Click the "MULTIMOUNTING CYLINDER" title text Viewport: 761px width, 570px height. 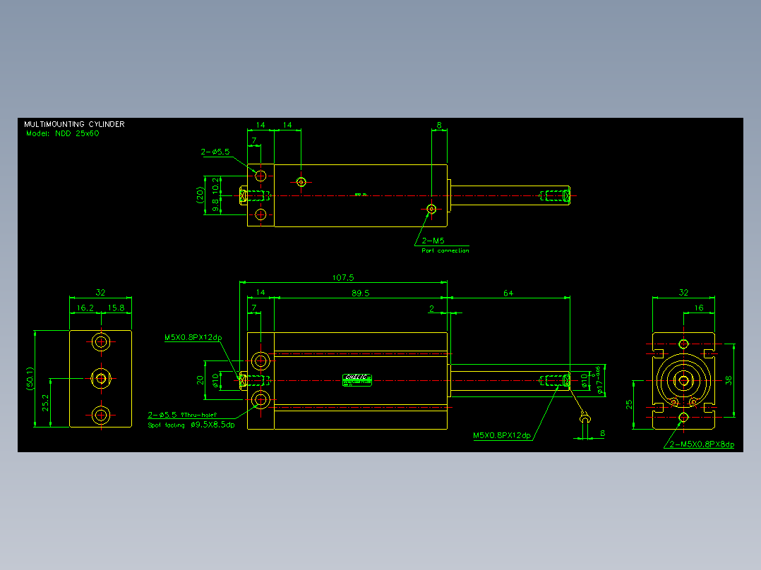click(x=74, y=124)
